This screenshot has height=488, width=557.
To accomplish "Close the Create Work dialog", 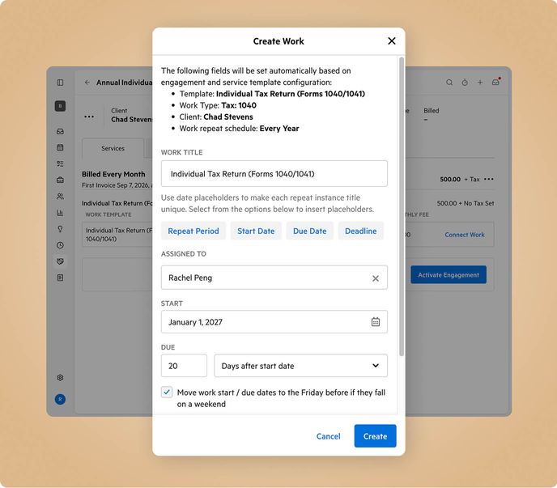I will tap(392, 41).
